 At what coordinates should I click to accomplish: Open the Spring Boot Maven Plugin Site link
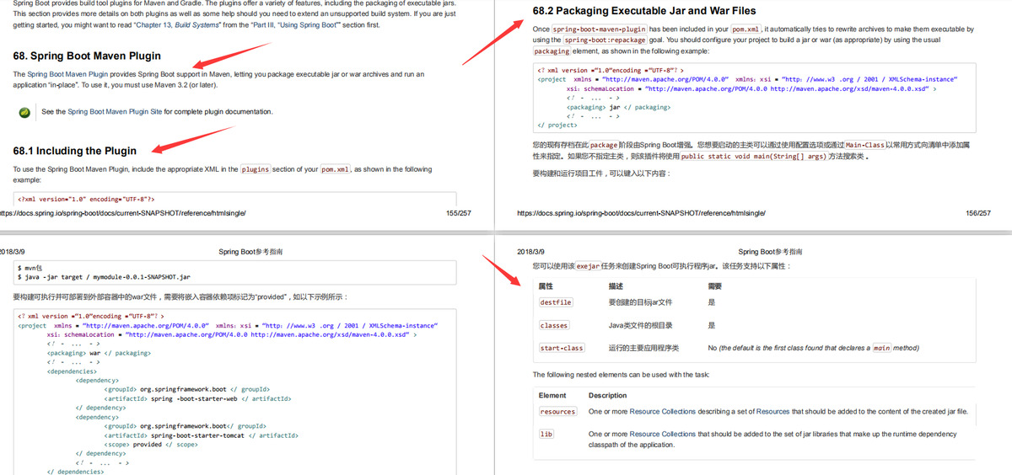click(114, 112)
